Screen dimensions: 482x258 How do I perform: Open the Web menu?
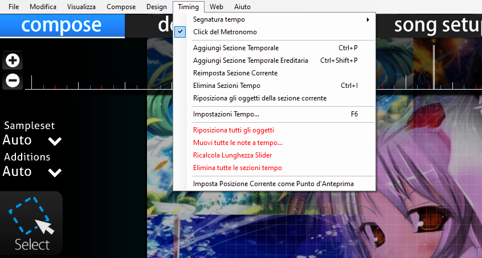pos(217,6)
